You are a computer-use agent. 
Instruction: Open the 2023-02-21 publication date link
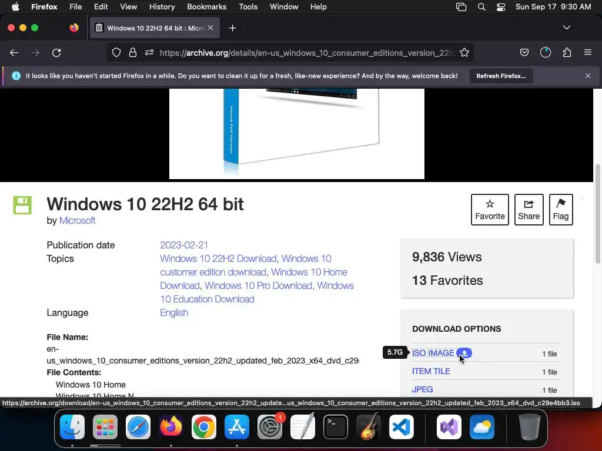(x=184, y=245)
